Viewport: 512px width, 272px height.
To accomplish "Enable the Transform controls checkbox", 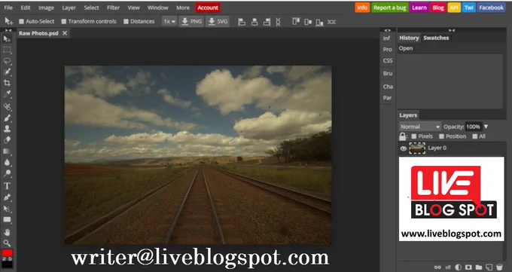I will [64, 22].
